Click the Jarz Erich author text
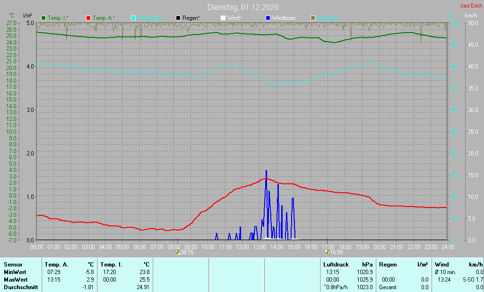The height and width of the screenshot is (292, 484). (471, 6)
